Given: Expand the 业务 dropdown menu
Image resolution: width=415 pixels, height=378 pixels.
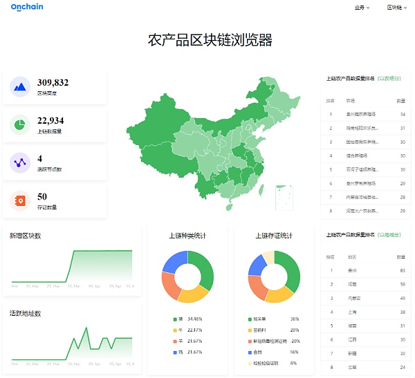Looking at the screenshot, I should tap(361, 8).
